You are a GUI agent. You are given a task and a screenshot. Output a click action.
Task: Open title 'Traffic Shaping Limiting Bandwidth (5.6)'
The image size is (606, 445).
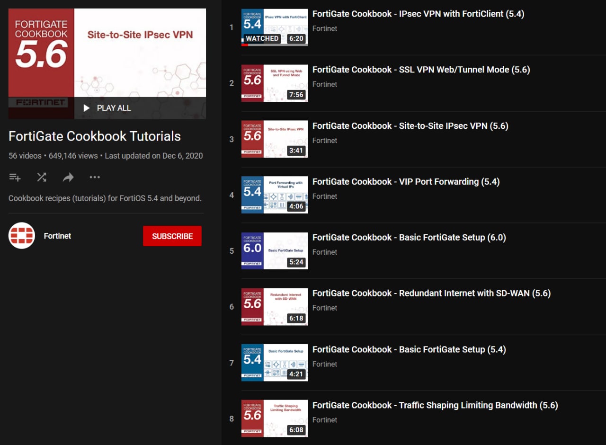pos(436,406)
